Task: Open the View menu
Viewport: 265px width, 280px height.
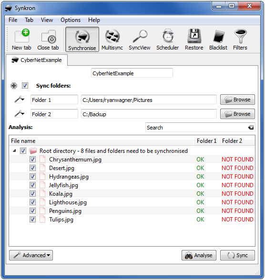Action: tap(47, 20)
